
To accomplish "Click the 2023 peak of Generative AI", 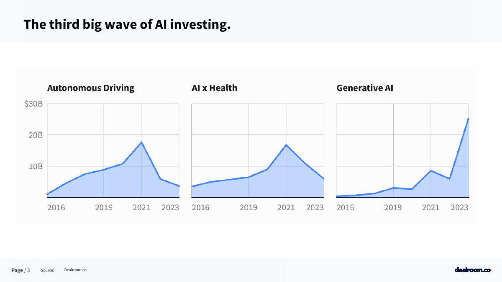I will [469, 119].
